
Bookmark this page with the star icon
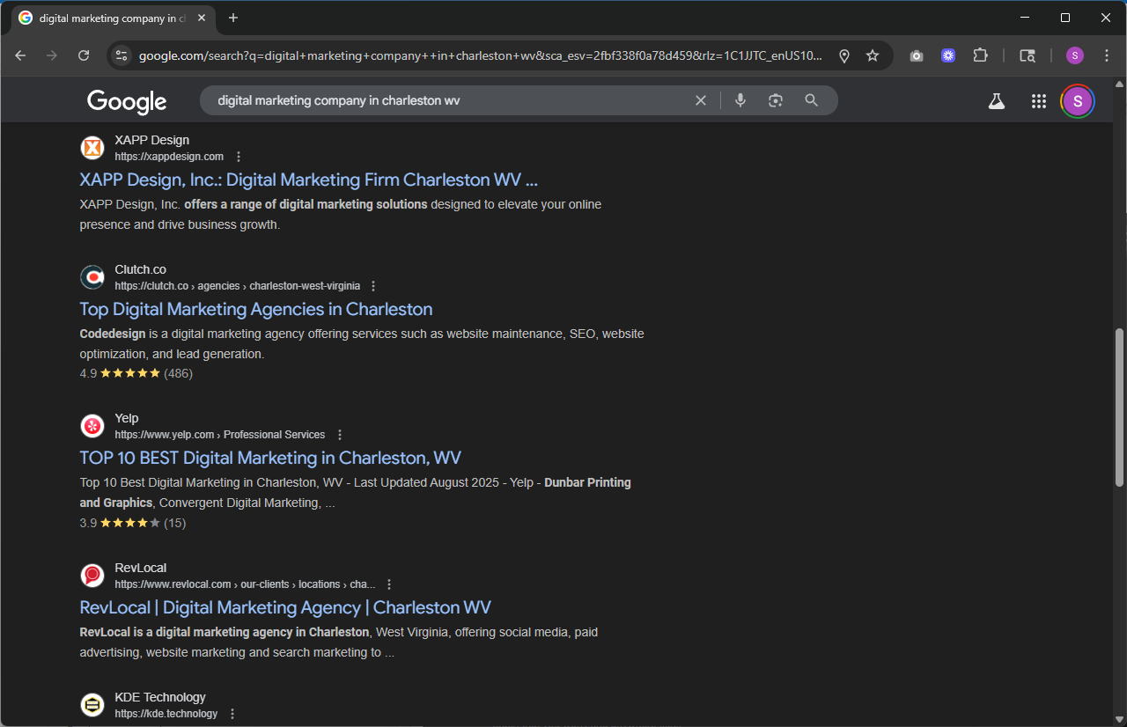tap(873, 55)
